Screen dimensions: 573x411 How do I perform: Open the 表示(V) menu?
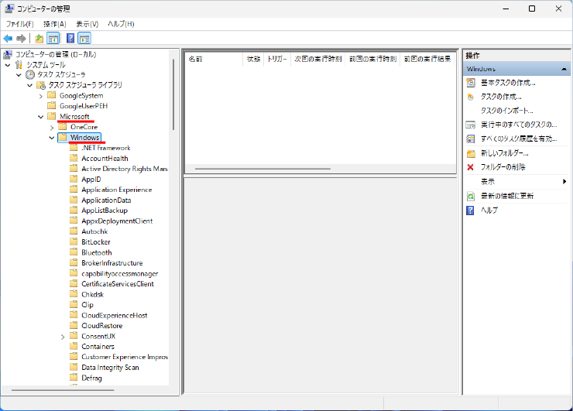(87, 24)
